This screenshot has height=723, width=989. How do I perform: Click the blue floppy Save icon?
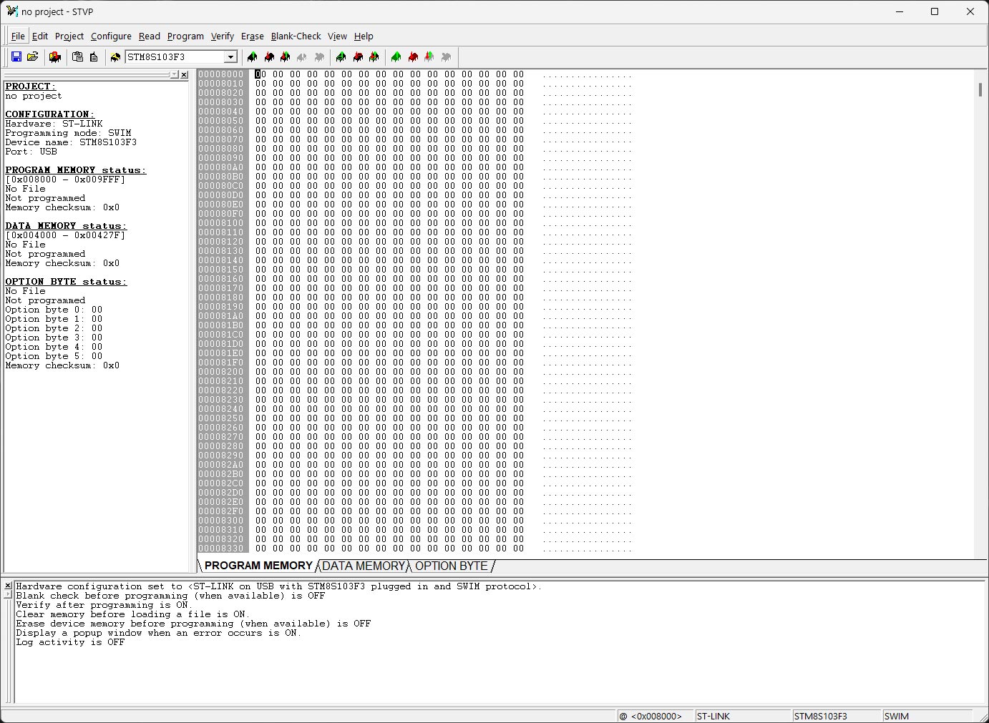16,57
